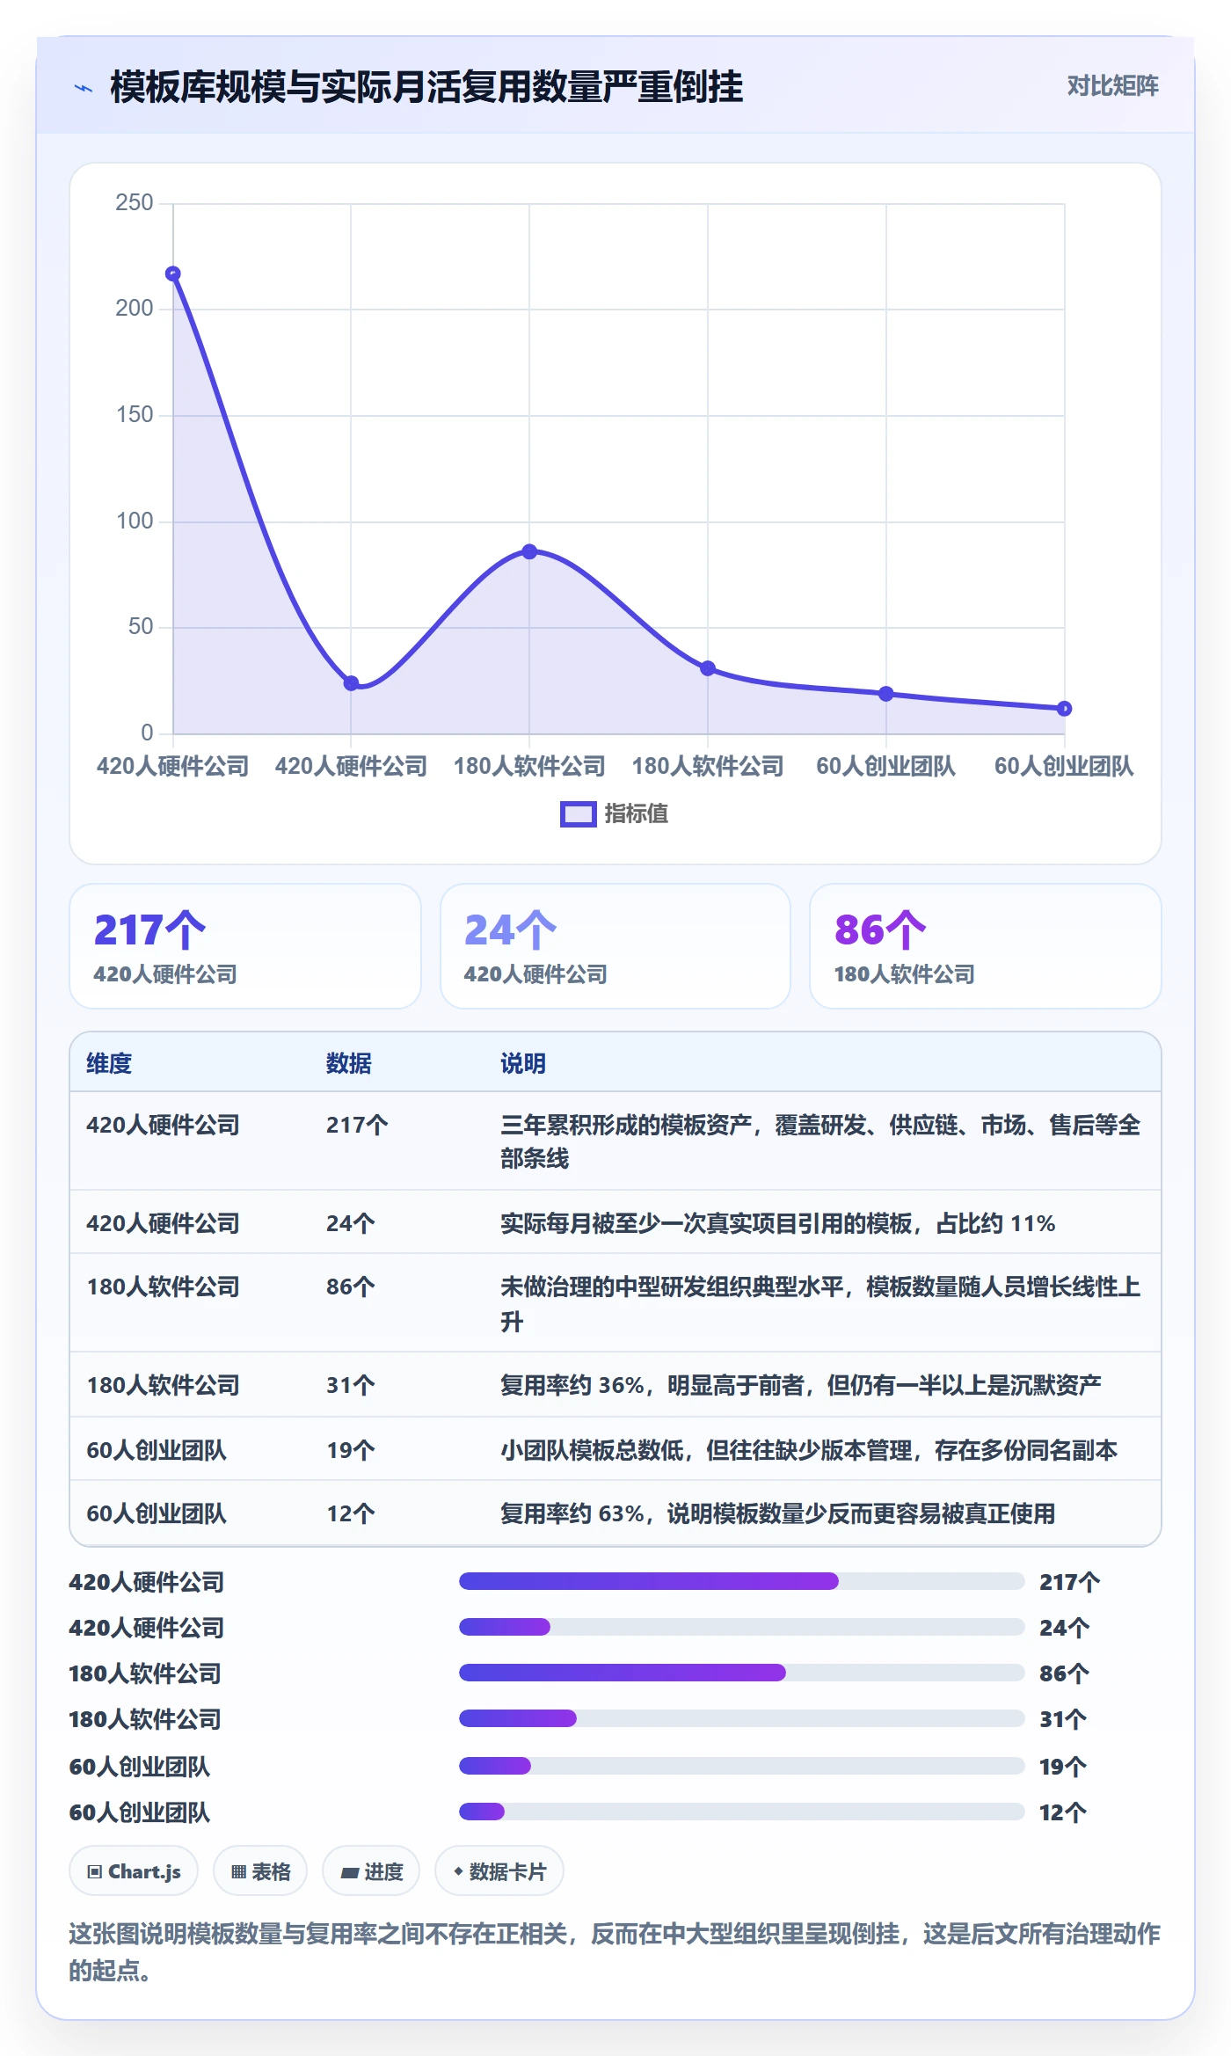Image resolution: width=1231 pixels, height=2056 pixels.
Task: Click the progress bar labeled 12个
Action: pos(741,1812)
